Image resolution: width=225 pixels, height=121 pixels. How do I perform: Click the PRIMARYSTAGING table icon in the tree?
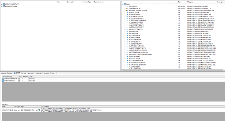point(4,6)
